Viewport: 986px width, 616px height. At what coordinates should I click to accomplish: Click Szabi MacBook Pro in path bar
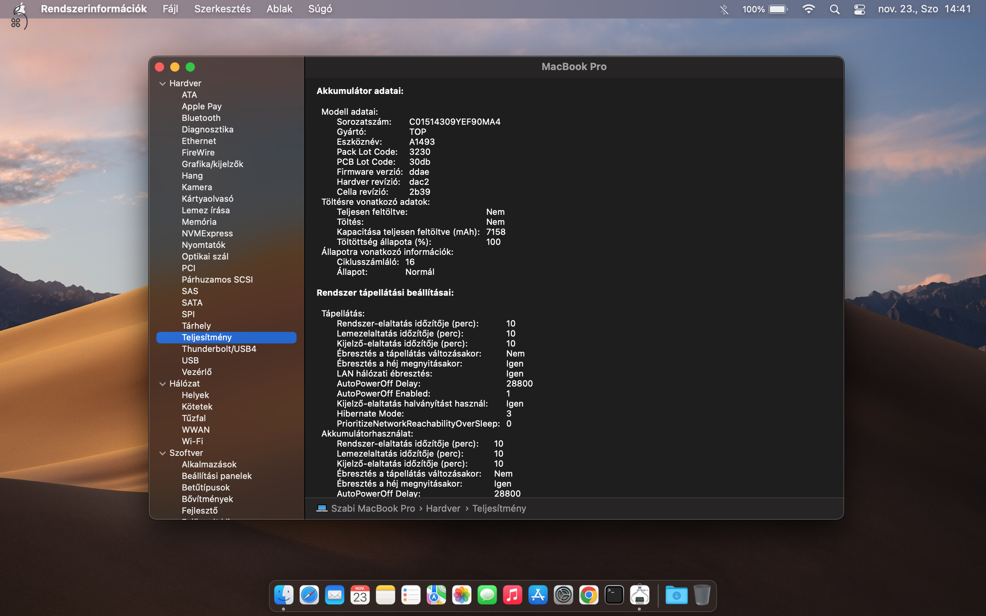click(373, 508)
